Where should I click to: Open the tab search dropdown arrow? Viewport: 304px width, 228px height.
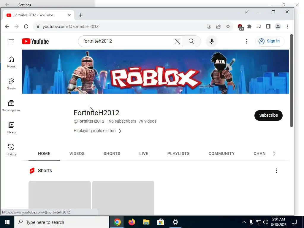click(246, 12)
